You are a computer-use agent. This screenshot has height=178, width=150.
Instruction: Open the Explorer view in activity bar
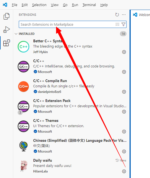click(x=6, y=16)
